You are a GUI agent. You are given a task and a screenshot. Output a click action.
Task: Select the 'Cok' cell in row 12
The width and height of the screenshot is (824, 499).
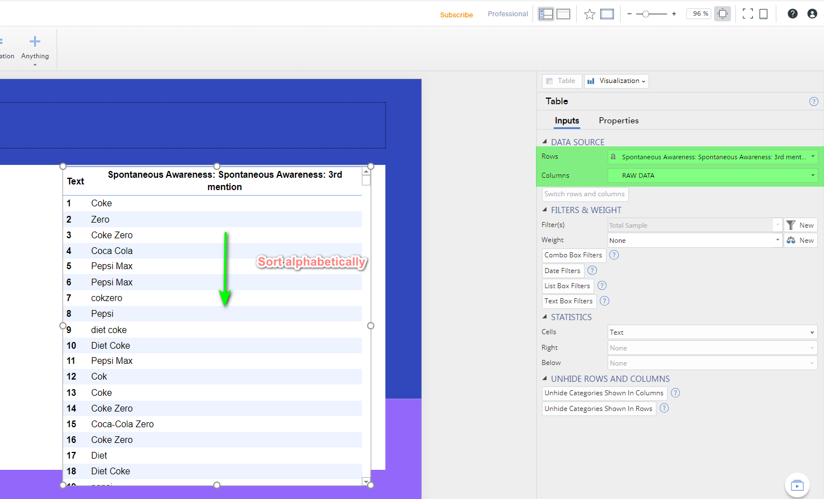[x=99, y=376]
